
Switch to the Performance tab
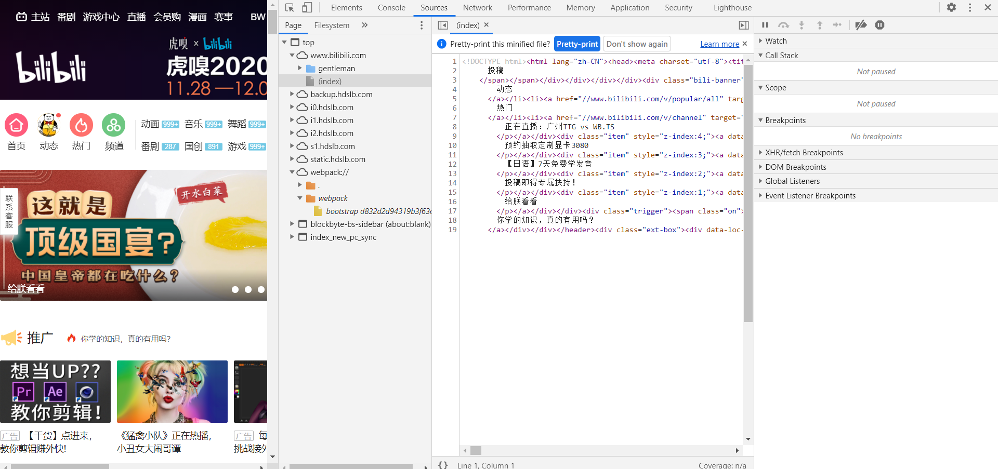(x=529, y=8)
